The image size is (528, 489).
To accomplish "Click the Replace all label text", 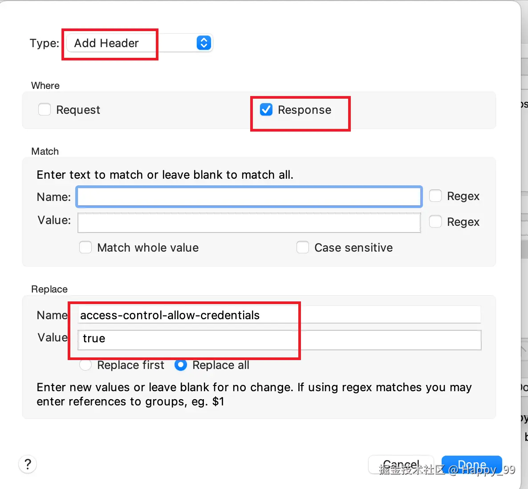I will pyautogui.click(x=221, y=365).
